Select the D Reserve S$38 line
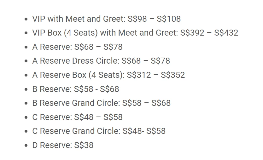 pyautogui.click(x=63, y=145)
